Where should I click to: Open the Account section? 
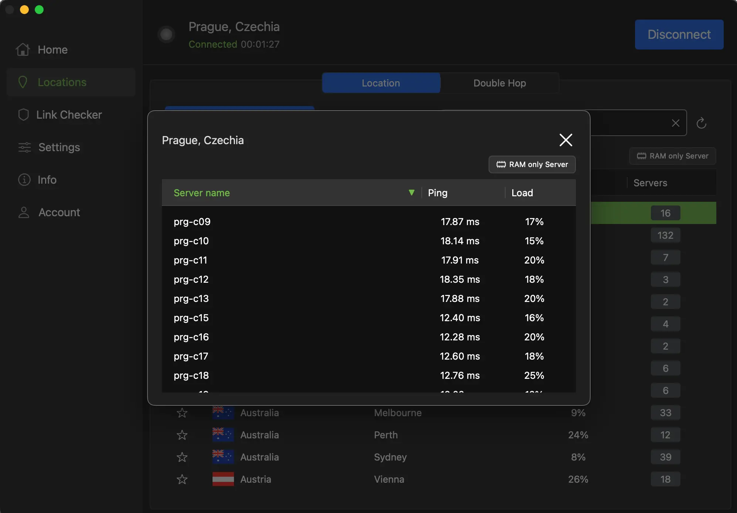(x=59, y=212)
